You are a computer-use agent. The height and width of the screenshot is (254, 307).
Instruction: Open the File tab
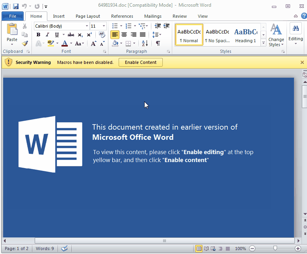(13, 16)
